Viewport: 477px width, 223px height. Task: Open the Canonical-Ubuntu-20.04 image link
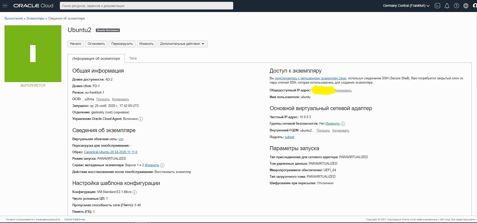tap(111, 152)
